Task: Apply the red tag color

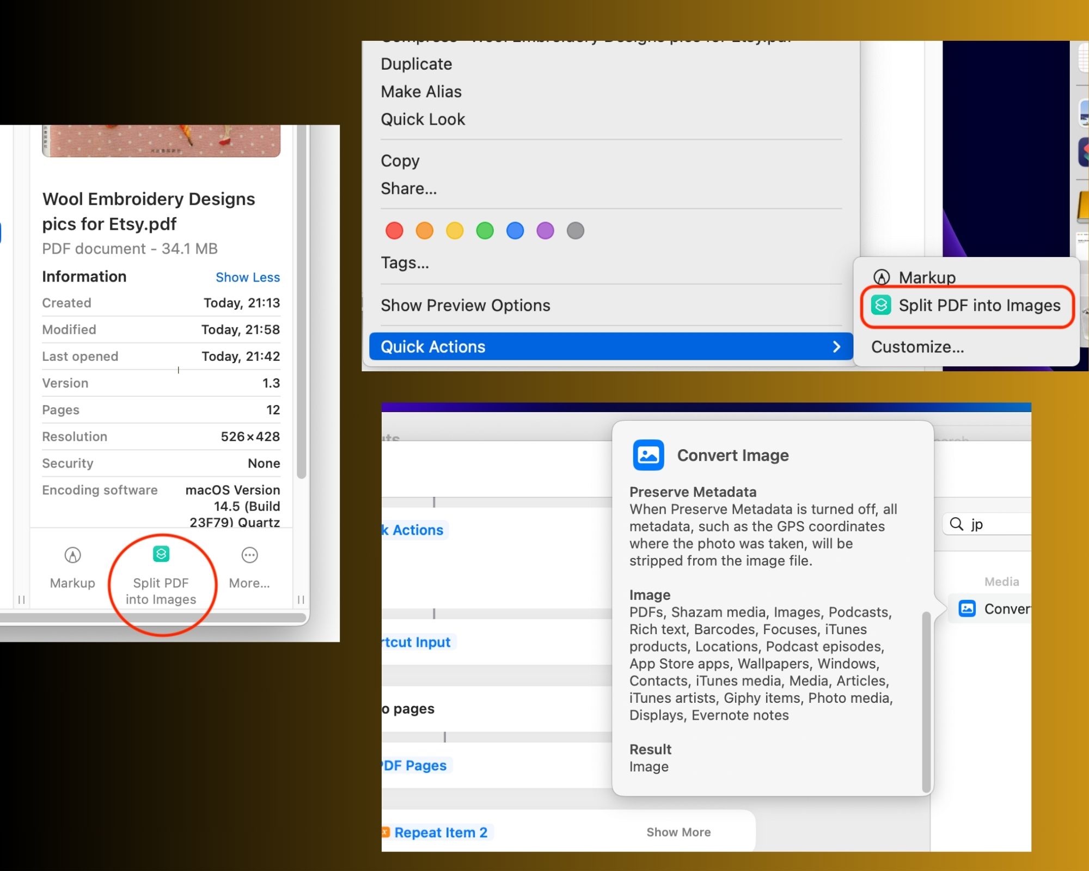Action: tap(394, 231)
